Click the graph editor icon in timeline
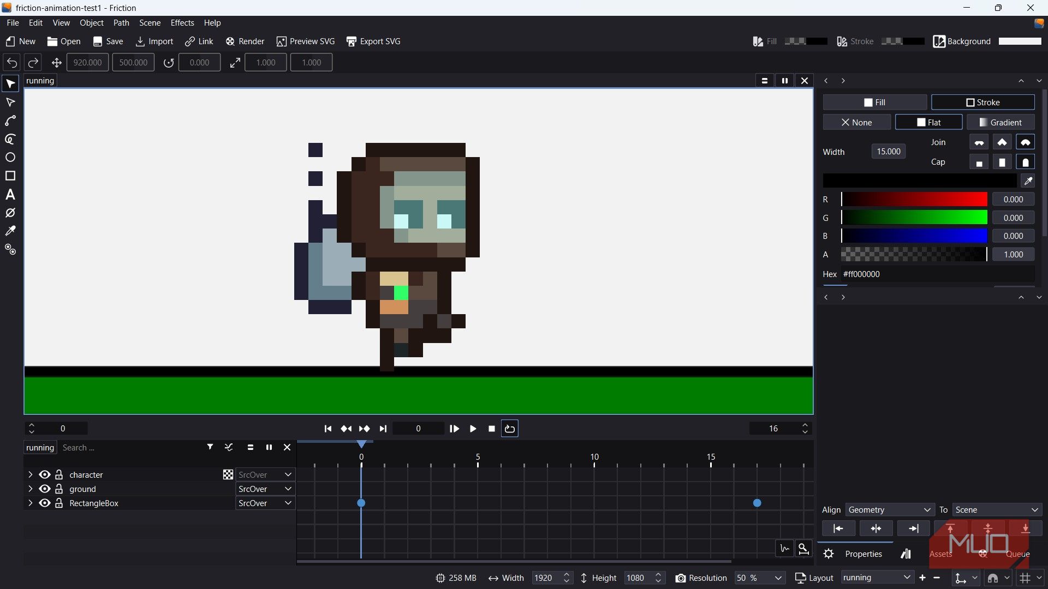The image size is (1048, 589). click(x=785, y=549)
